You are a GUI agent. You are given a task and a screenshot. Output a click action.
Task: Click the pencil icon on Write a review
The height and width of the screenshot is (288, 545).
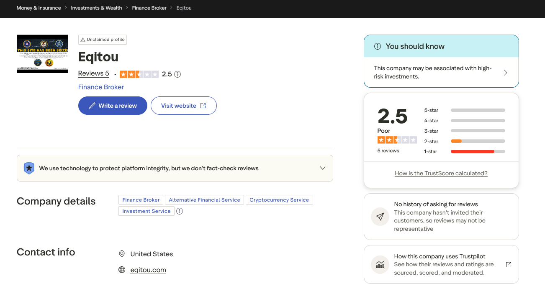(92, 106)
